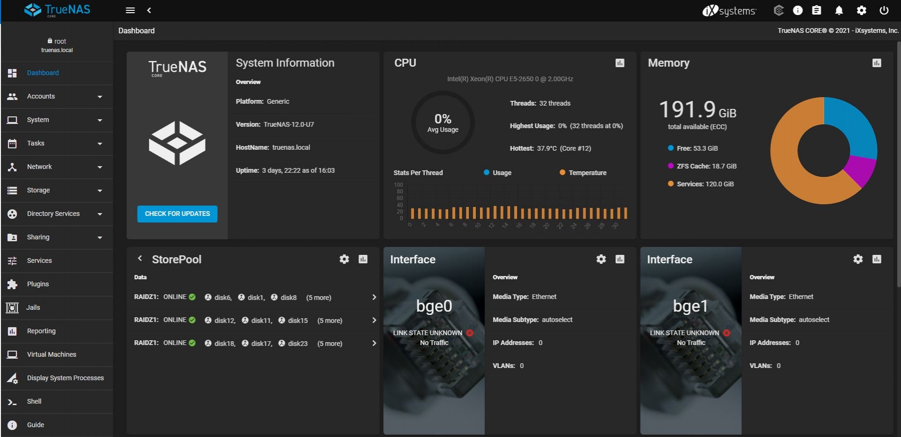Image resolution: width=901 pixels, height=437 pixels.
Task: Open Plugins menu item label
Action: (x=38, y=284)
